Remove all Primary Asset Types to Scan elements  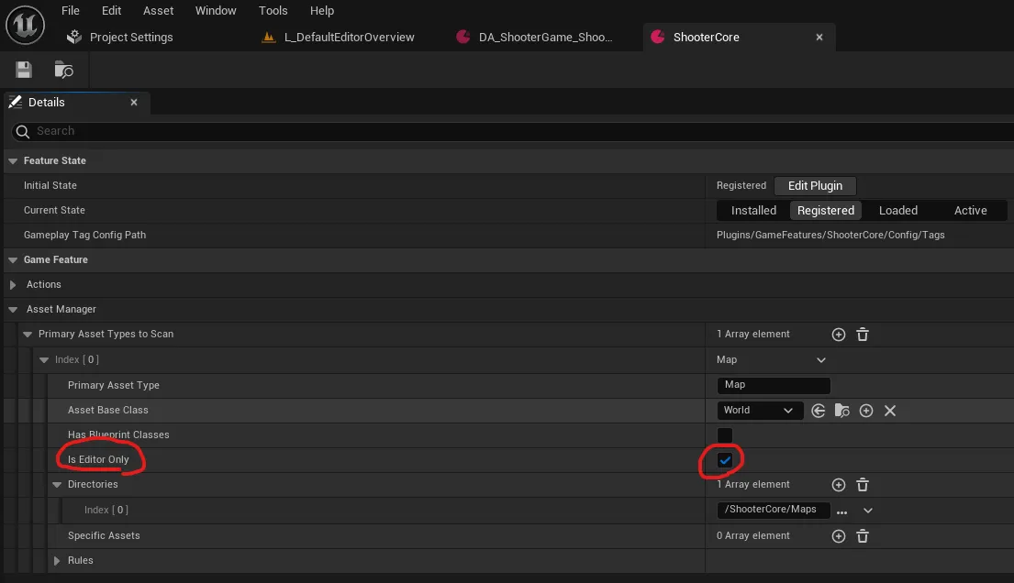(863, 335)
